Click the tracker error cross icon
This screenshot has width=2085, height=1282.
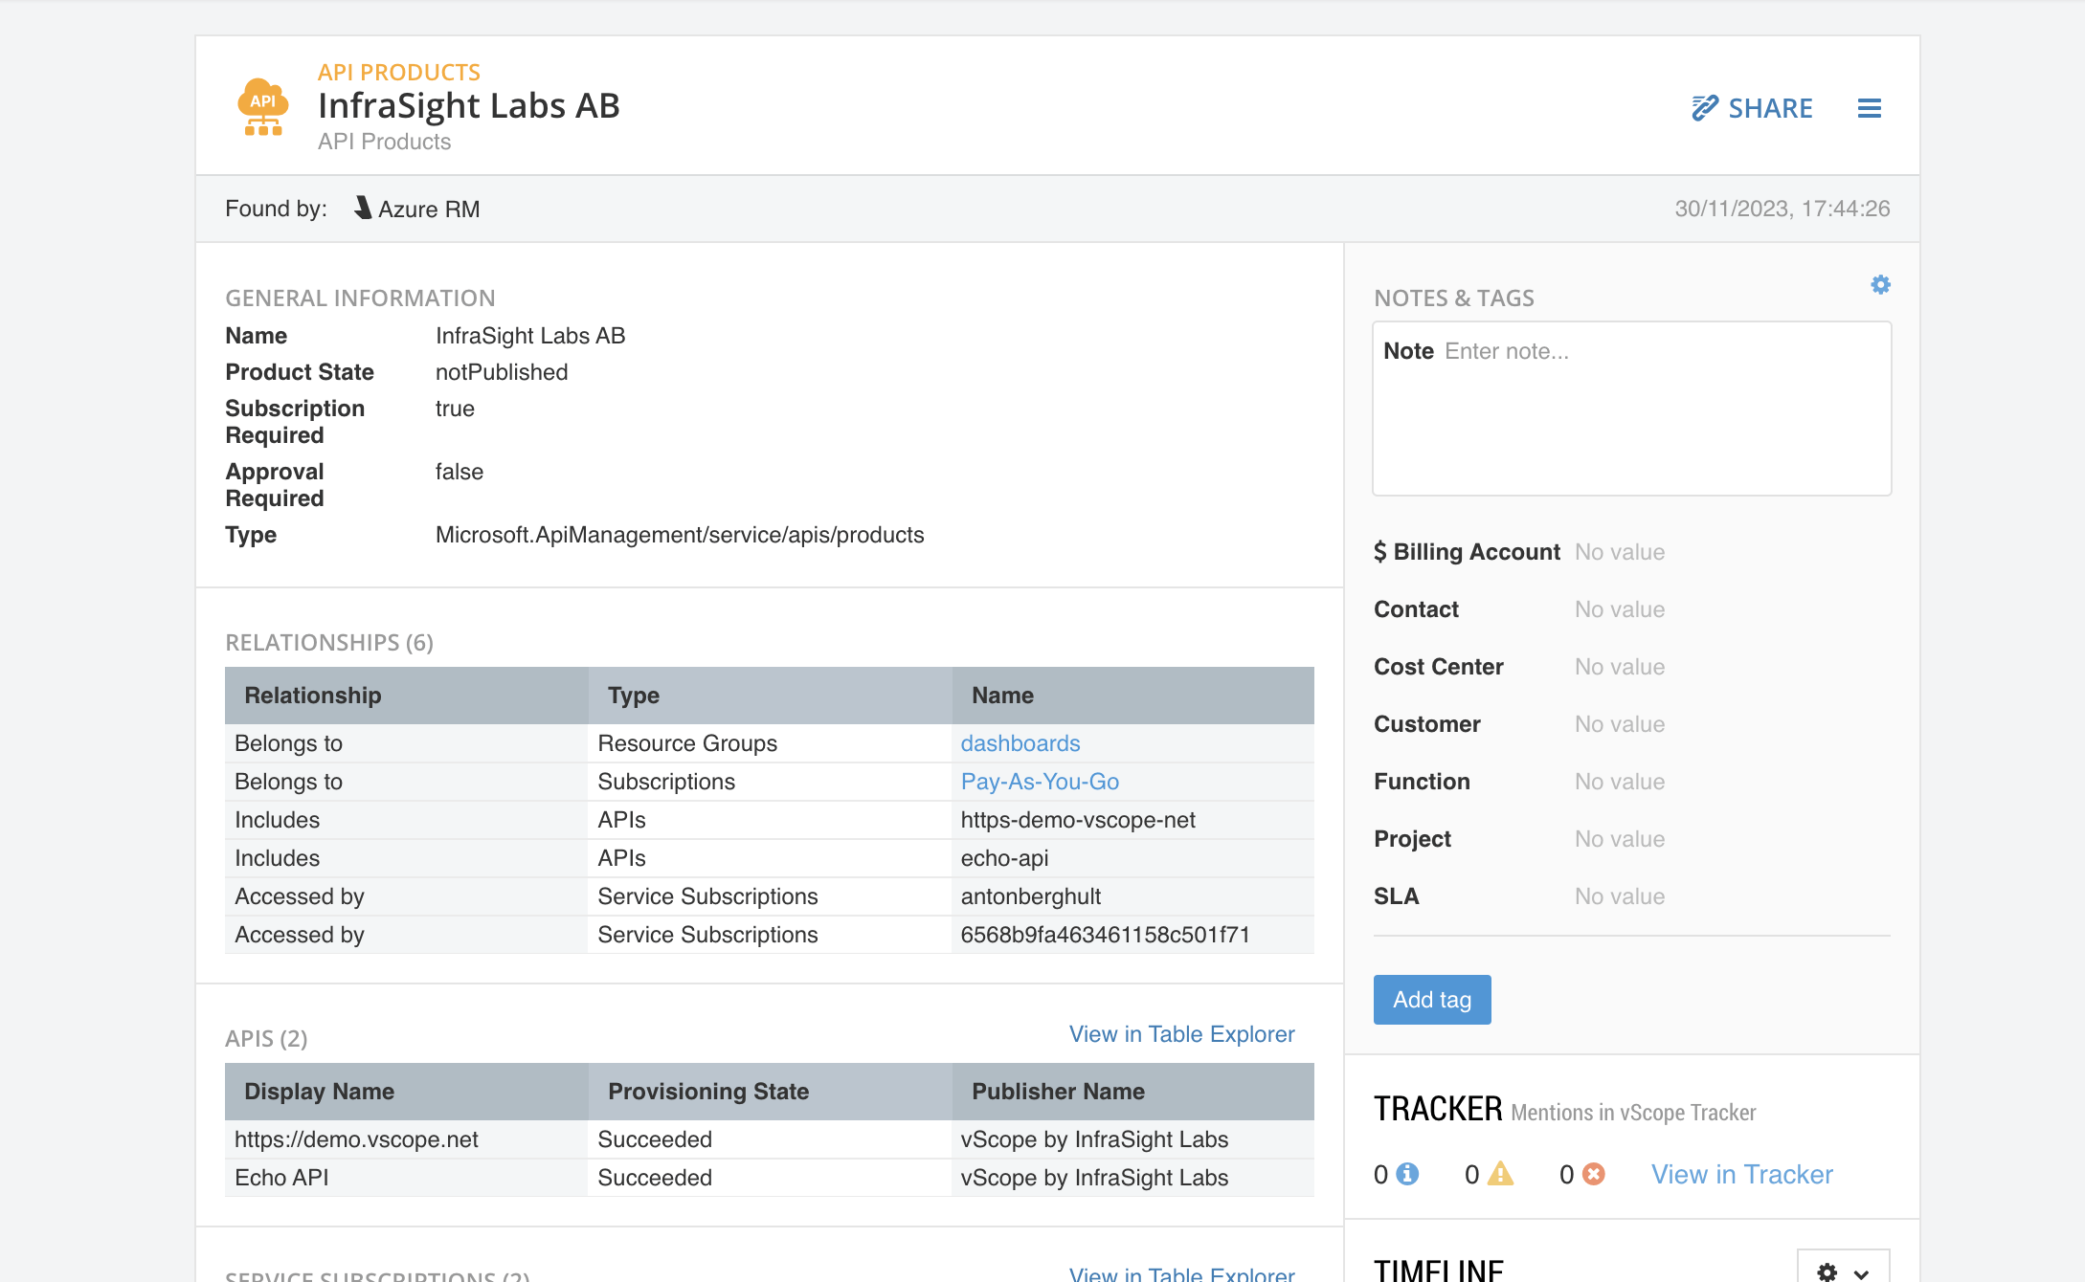pos(1593,1174)
